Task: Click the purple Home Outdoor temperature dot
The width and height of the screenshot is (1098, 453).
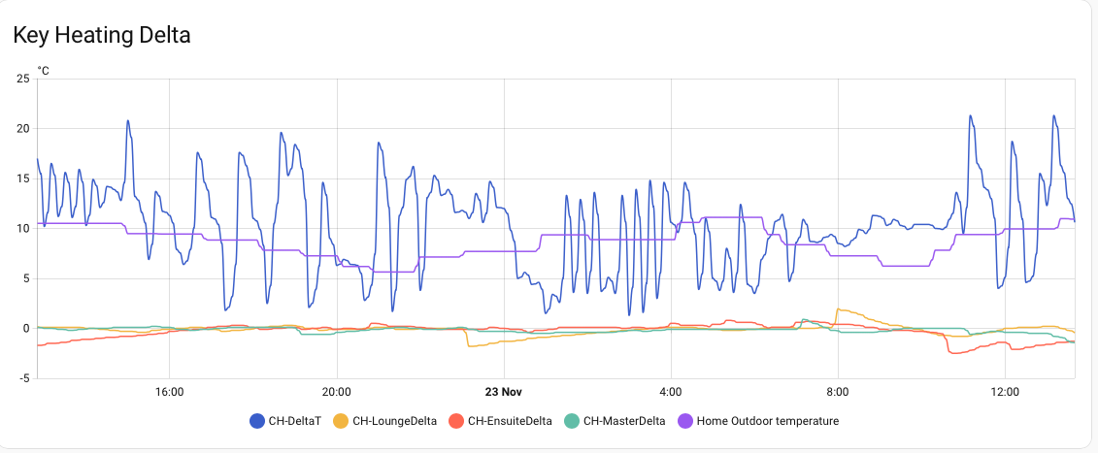Action: pos(684,421)
